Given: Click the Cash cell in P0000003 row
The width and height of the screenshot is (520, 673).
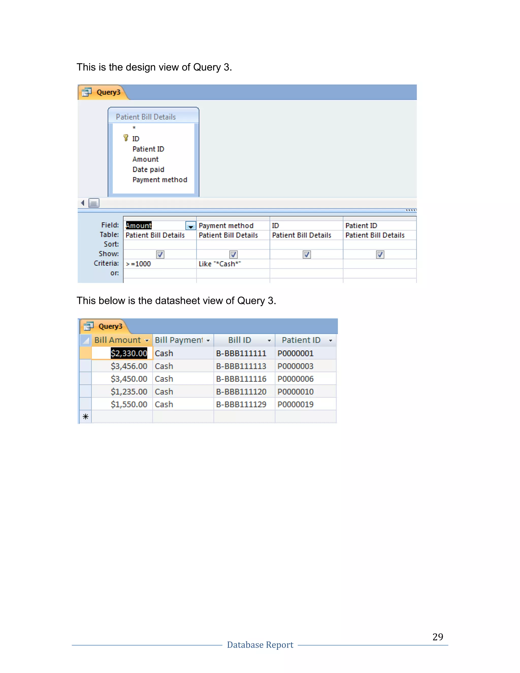Looking at the screenshot, I should tap(183, 366).
